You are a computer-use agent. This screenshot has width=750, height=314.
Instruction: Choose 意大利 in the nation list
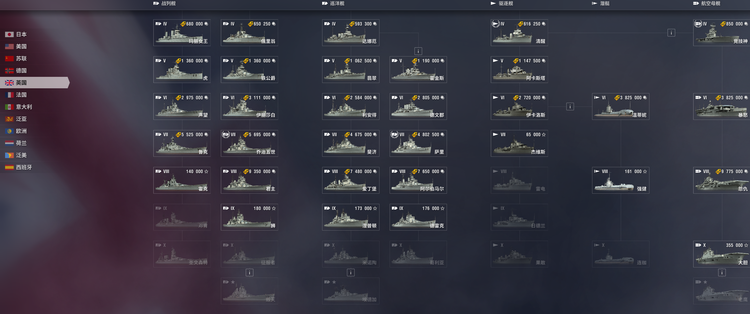(19, 107)
